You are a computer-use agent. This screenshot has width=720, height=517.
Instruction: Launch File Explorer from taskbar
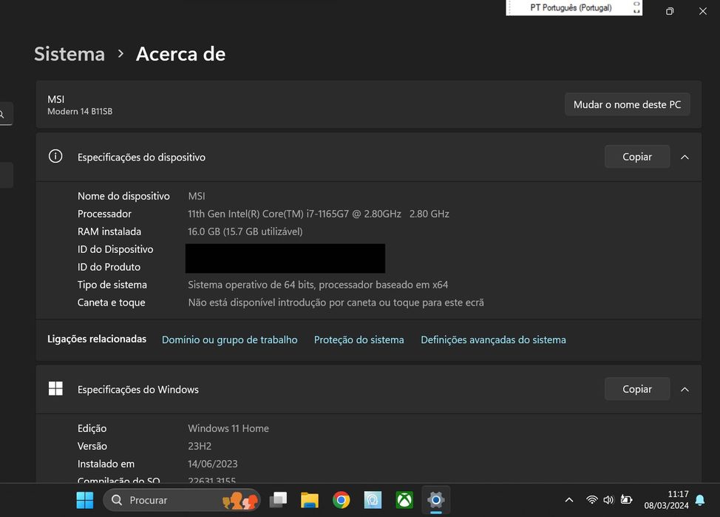point(310,500)
